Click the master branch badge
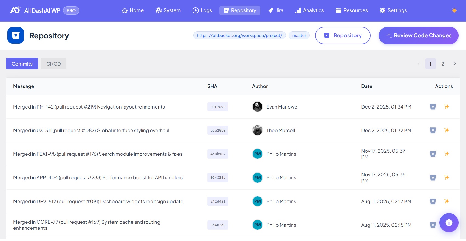 [299, 35]
